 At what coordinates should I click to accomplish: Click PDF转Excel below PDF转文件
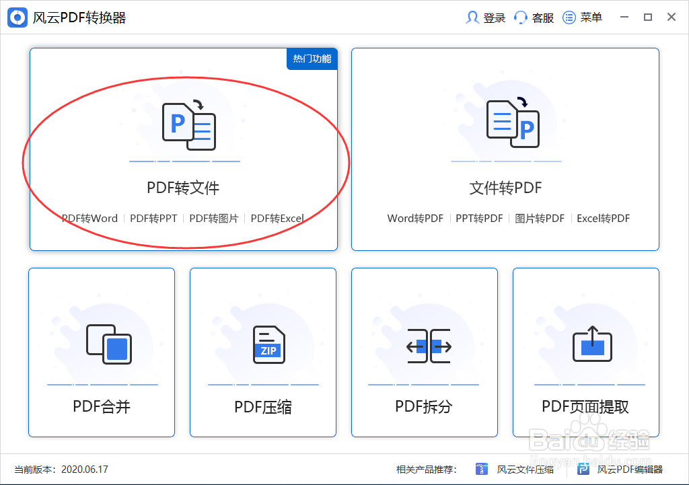(277, 218)
